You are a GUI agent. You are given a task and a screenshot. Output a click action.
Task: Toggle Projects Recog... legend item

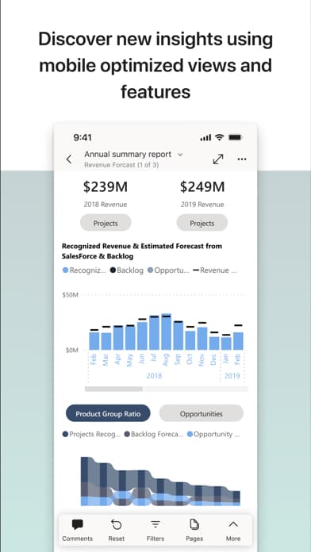pyautogui.click(x=91, y=434)
